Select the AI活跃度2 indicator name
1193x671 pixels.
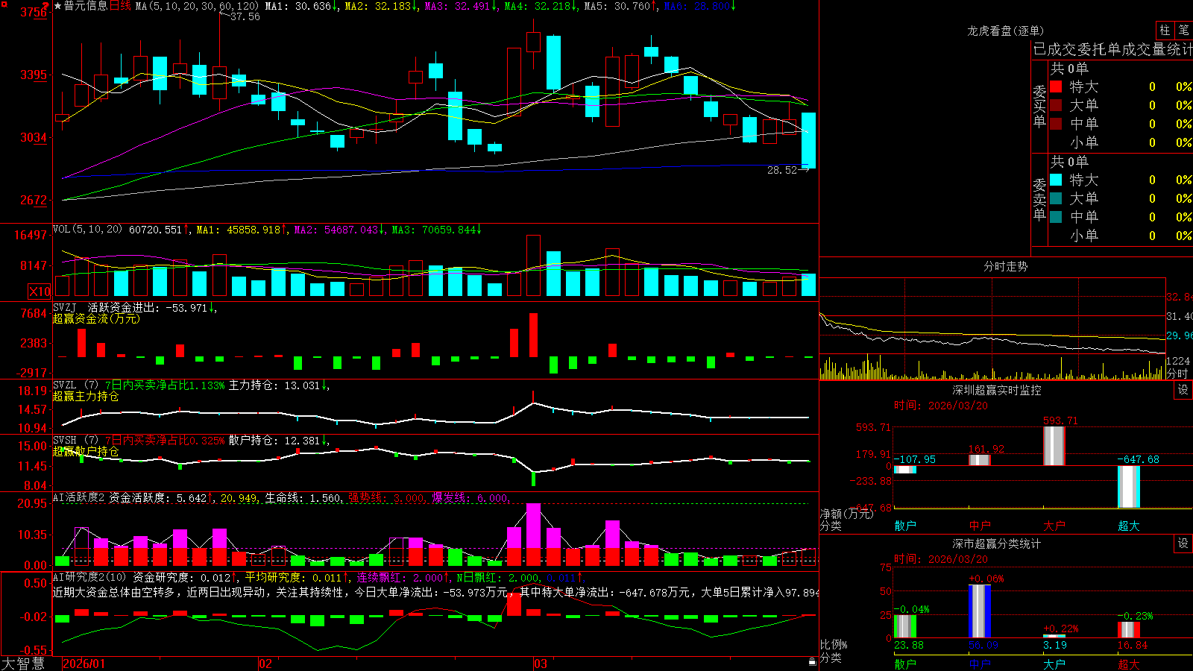[79, 497]
